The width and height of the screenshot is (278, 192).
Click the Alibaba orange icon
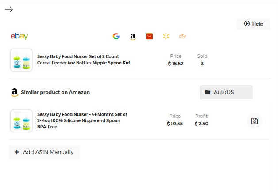pos(182,36)
